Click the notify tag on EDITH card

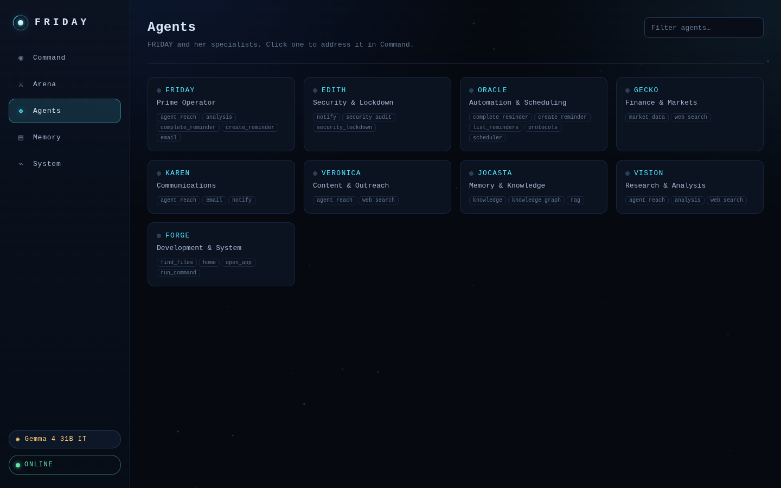point(327,117)
